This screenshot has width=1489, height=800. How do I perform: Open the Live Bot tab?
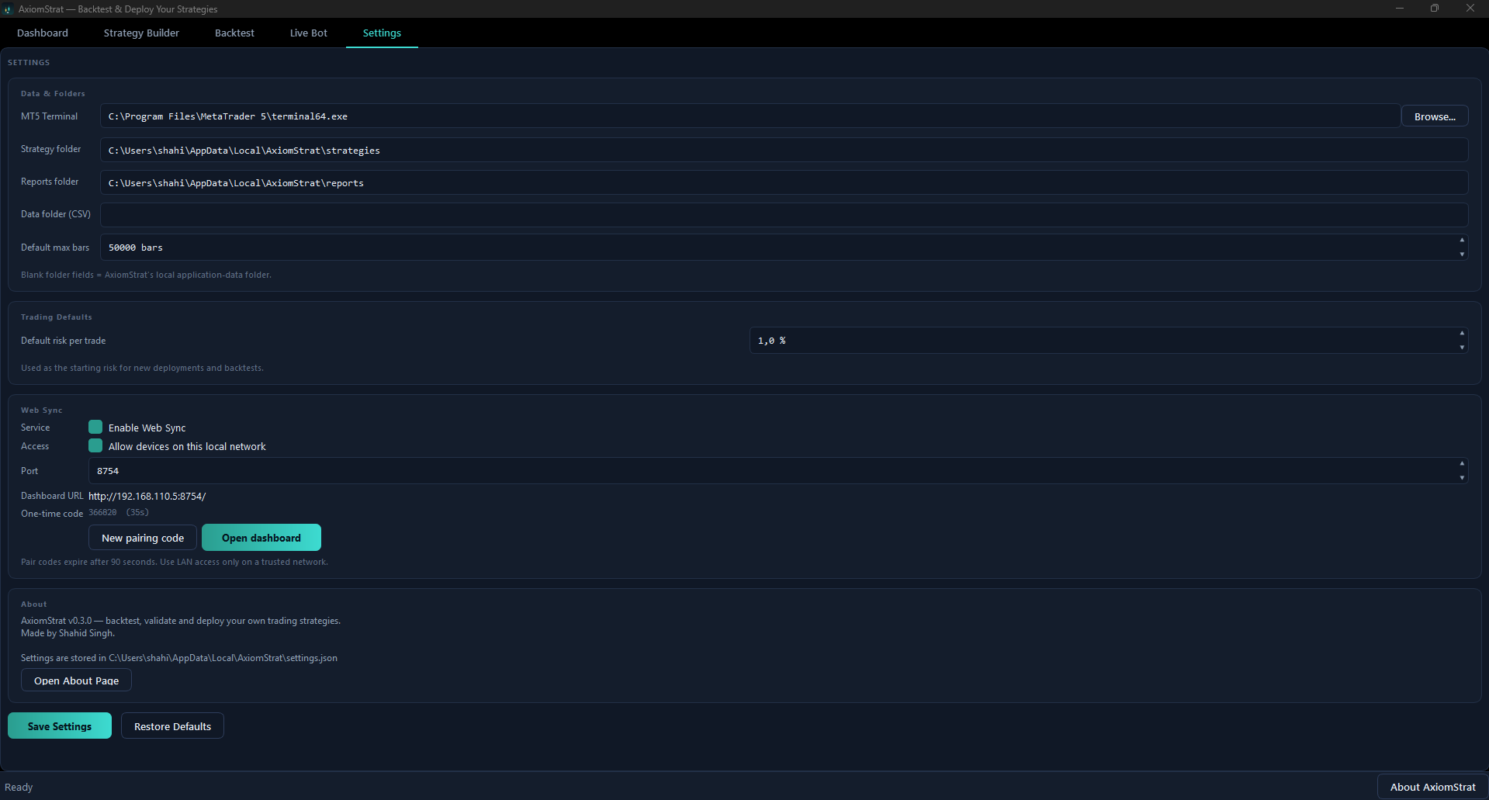point(309,33)
